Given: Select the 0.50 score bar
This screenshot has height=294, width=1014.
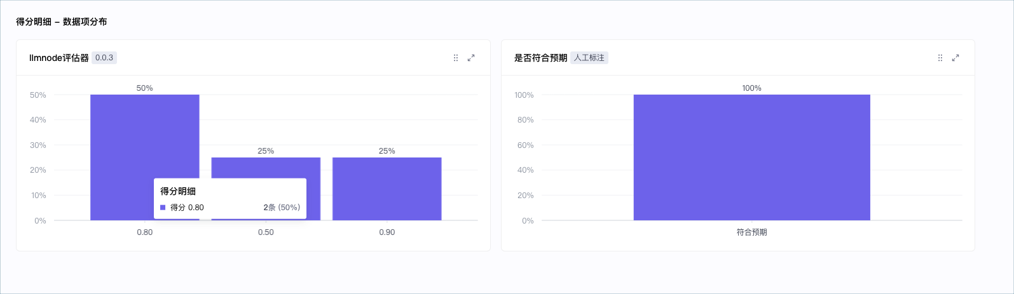Looking at the screenshot, I should (266, 168).
